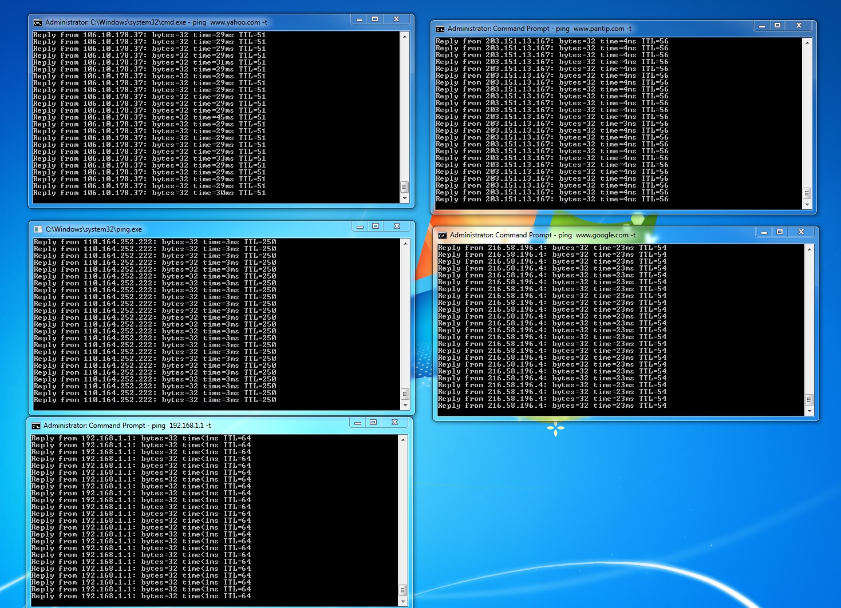This screenshot has width=841, height=608.
Task: Minimize the www.pantip.com ping window
Action: (762, 26)
